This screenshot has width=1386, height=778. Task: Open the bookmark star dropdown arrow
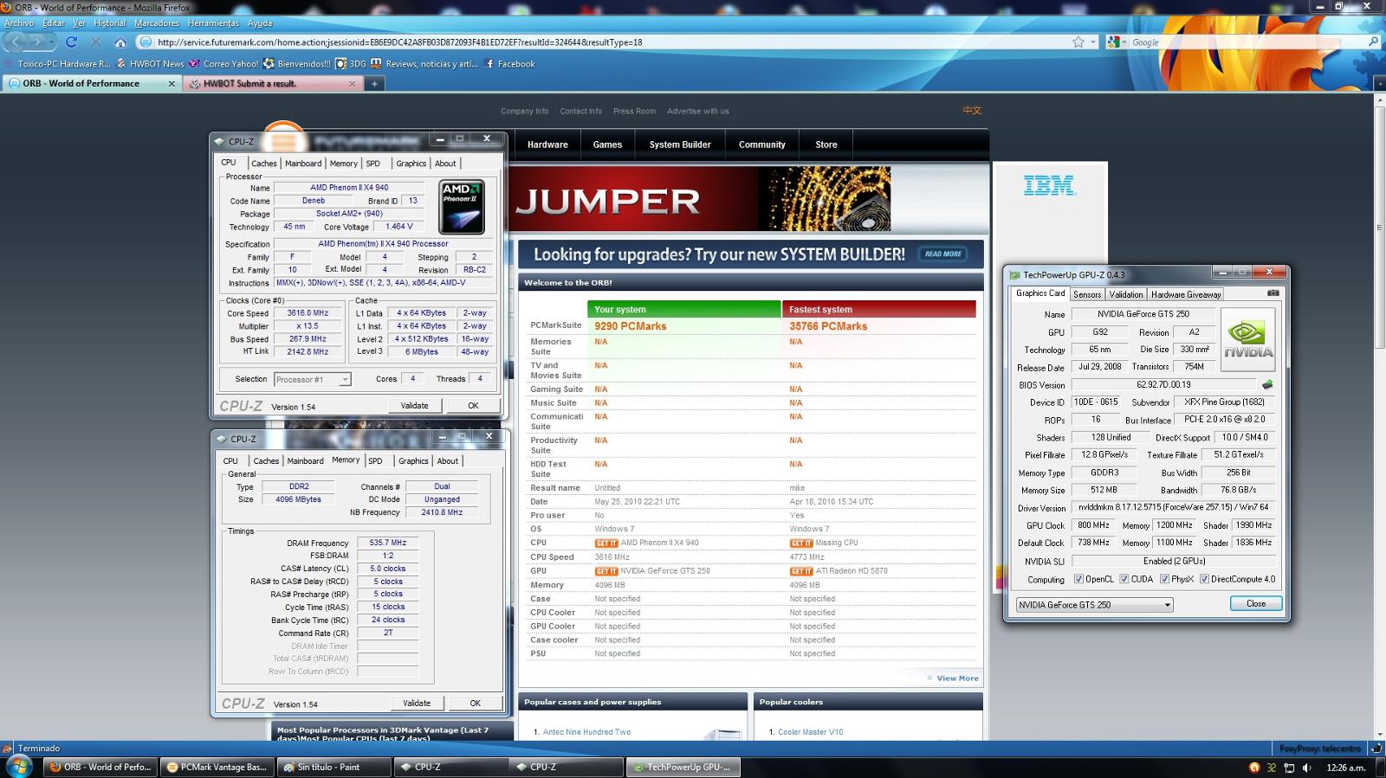1093,42
